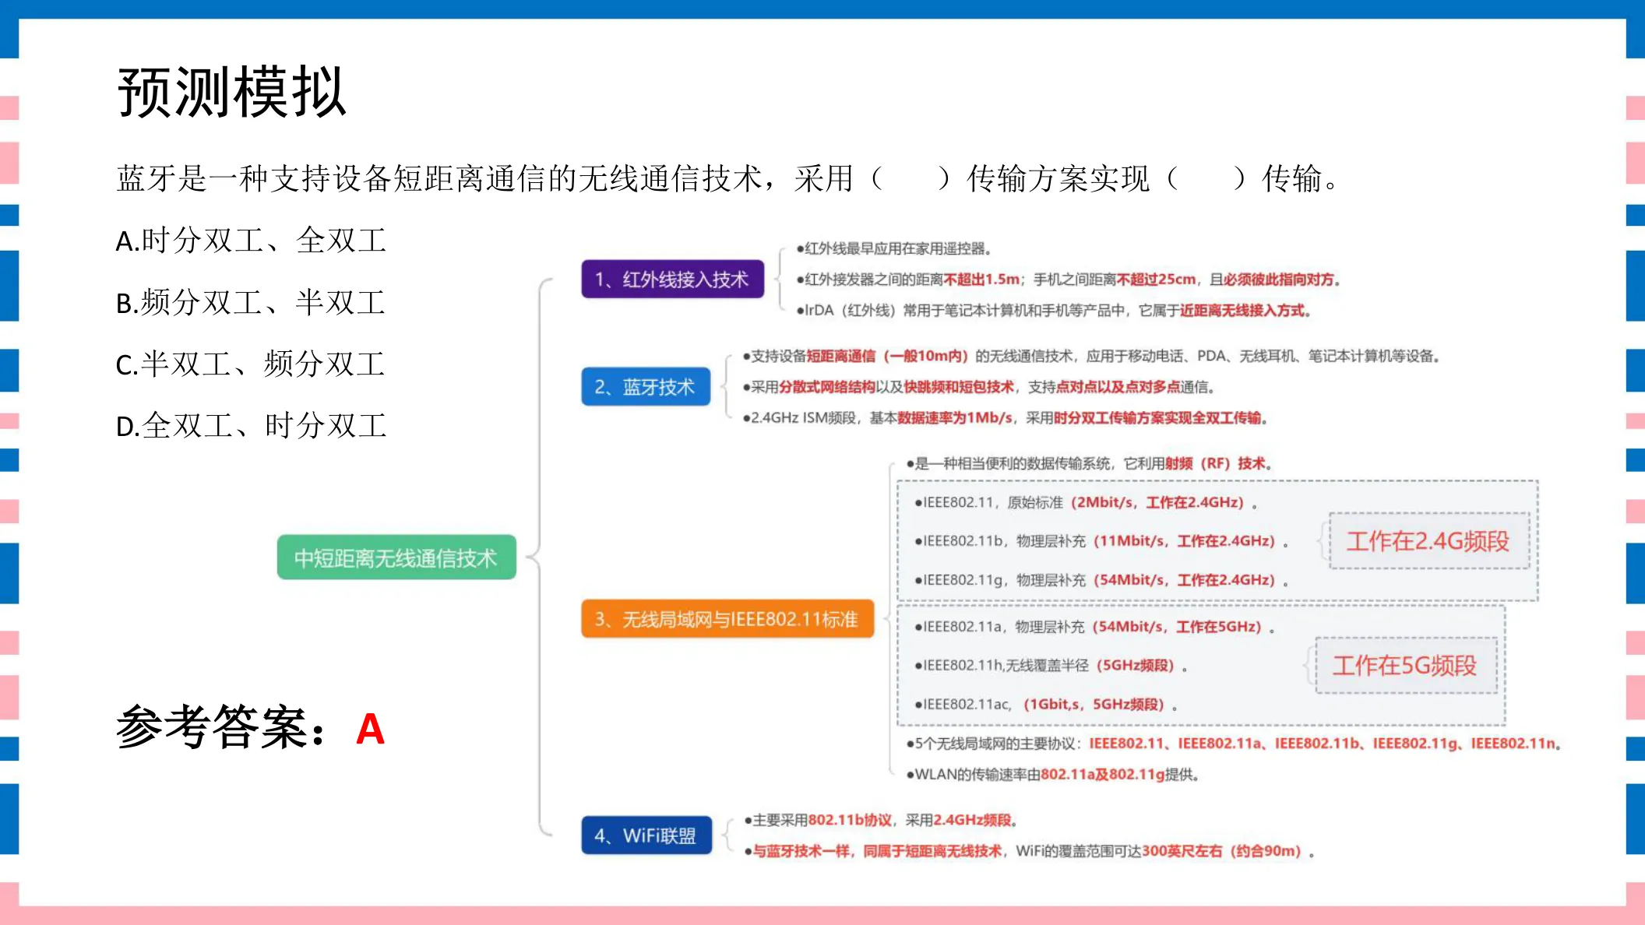1645x925 pixels.
Task: Click the WLAN的传输速率 bullet line
Action: (x=1052, y=774)
